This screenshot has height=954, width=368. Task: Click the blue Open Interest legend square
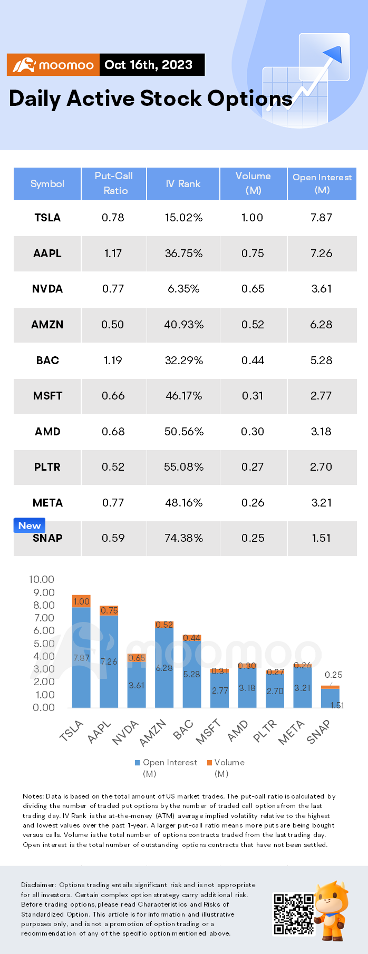coord(138,763)
